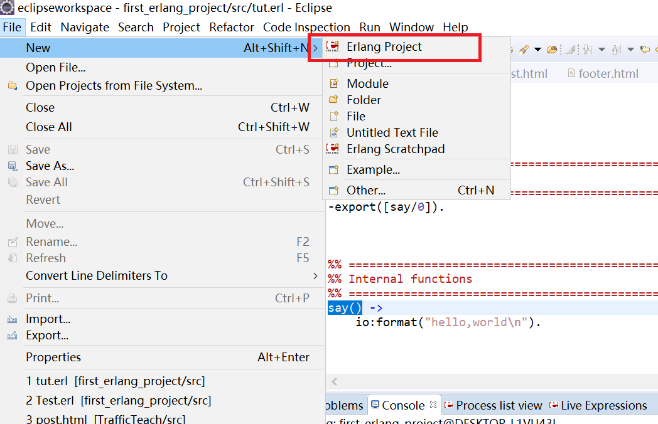Click the pen/highlighter toolbar icon
This screenshot has height=424, width=658.
[523, 50]
